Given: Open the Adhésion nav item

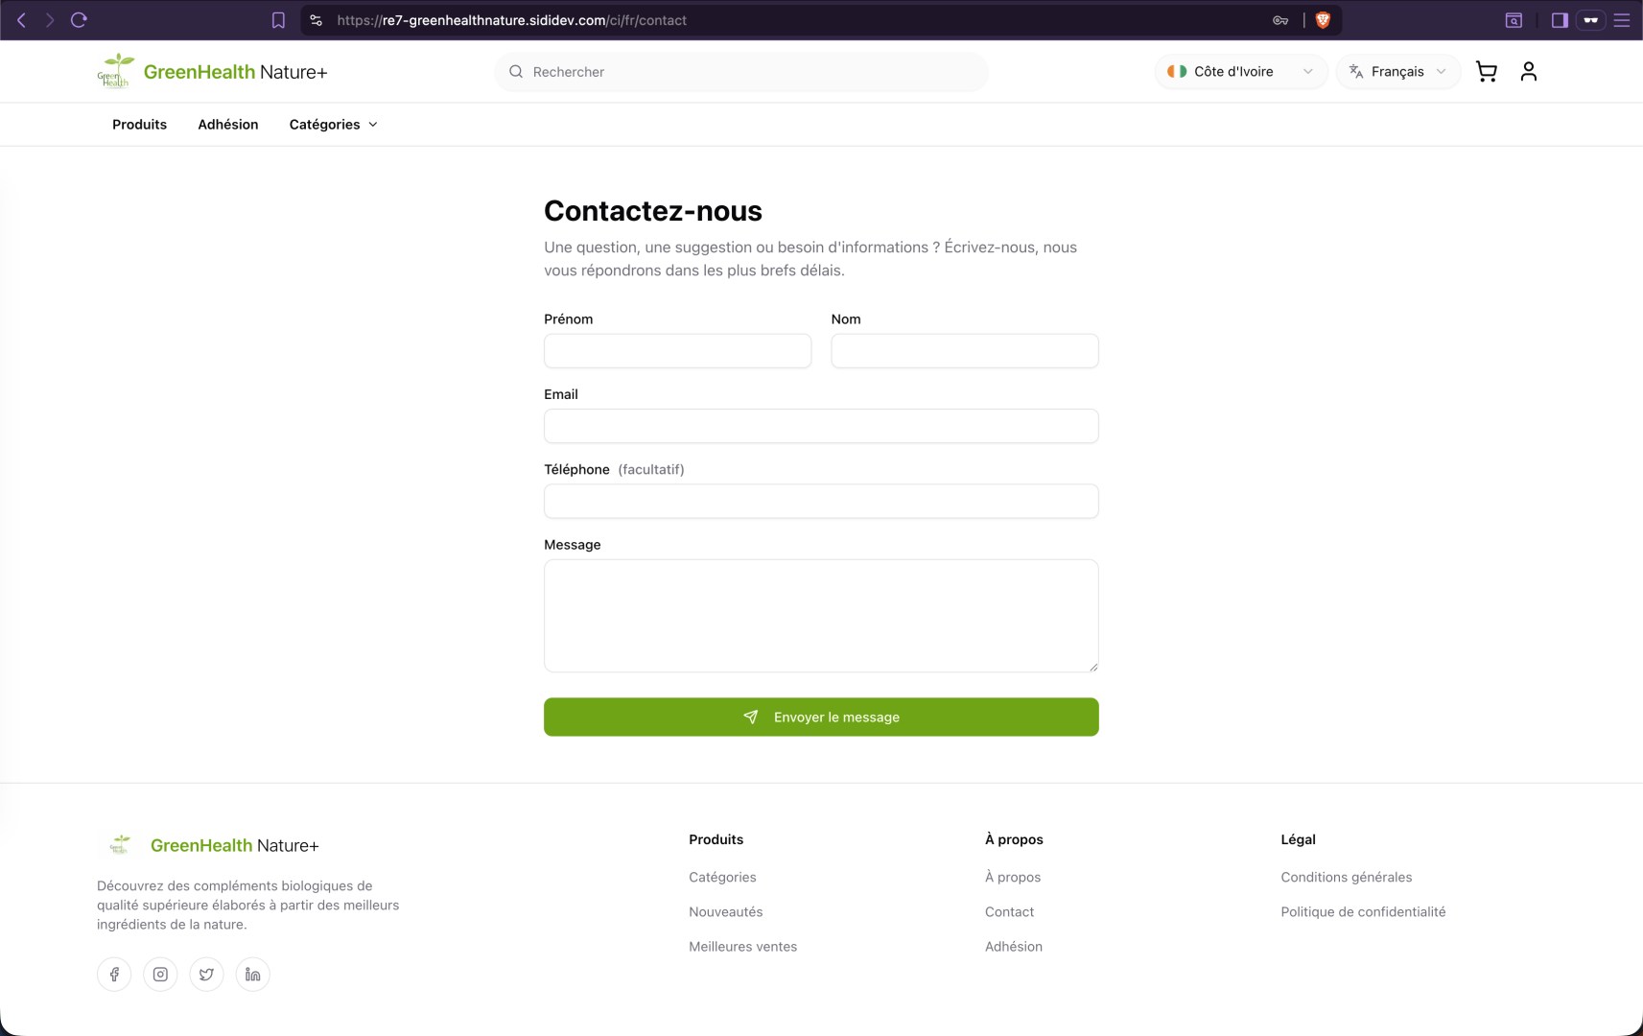Looking at the screenshot, I should click(x=227, y=125).
